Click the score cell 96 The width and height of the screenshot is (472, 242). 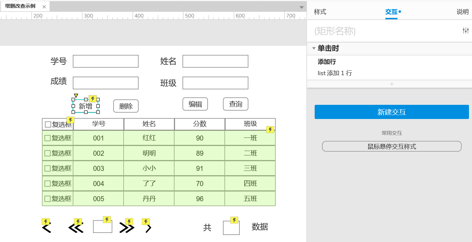coord(200,199)
